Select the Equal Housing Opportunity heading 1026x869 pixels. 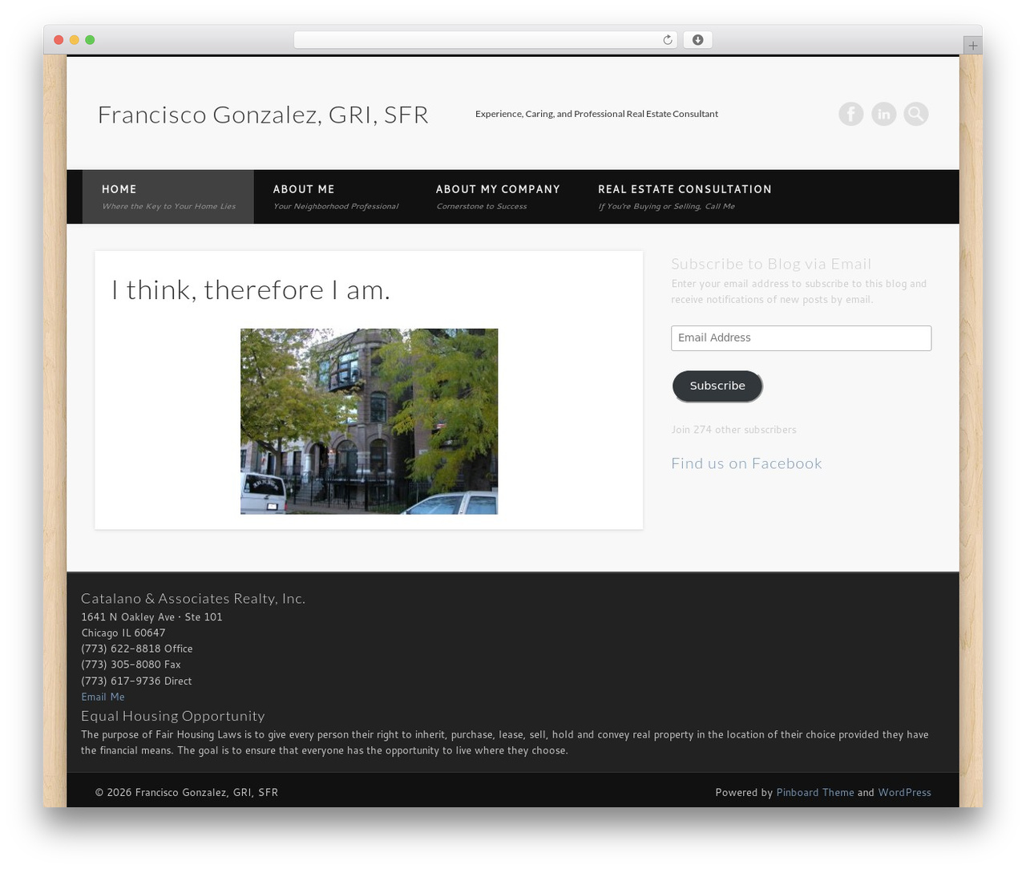[x=172, y=716]
